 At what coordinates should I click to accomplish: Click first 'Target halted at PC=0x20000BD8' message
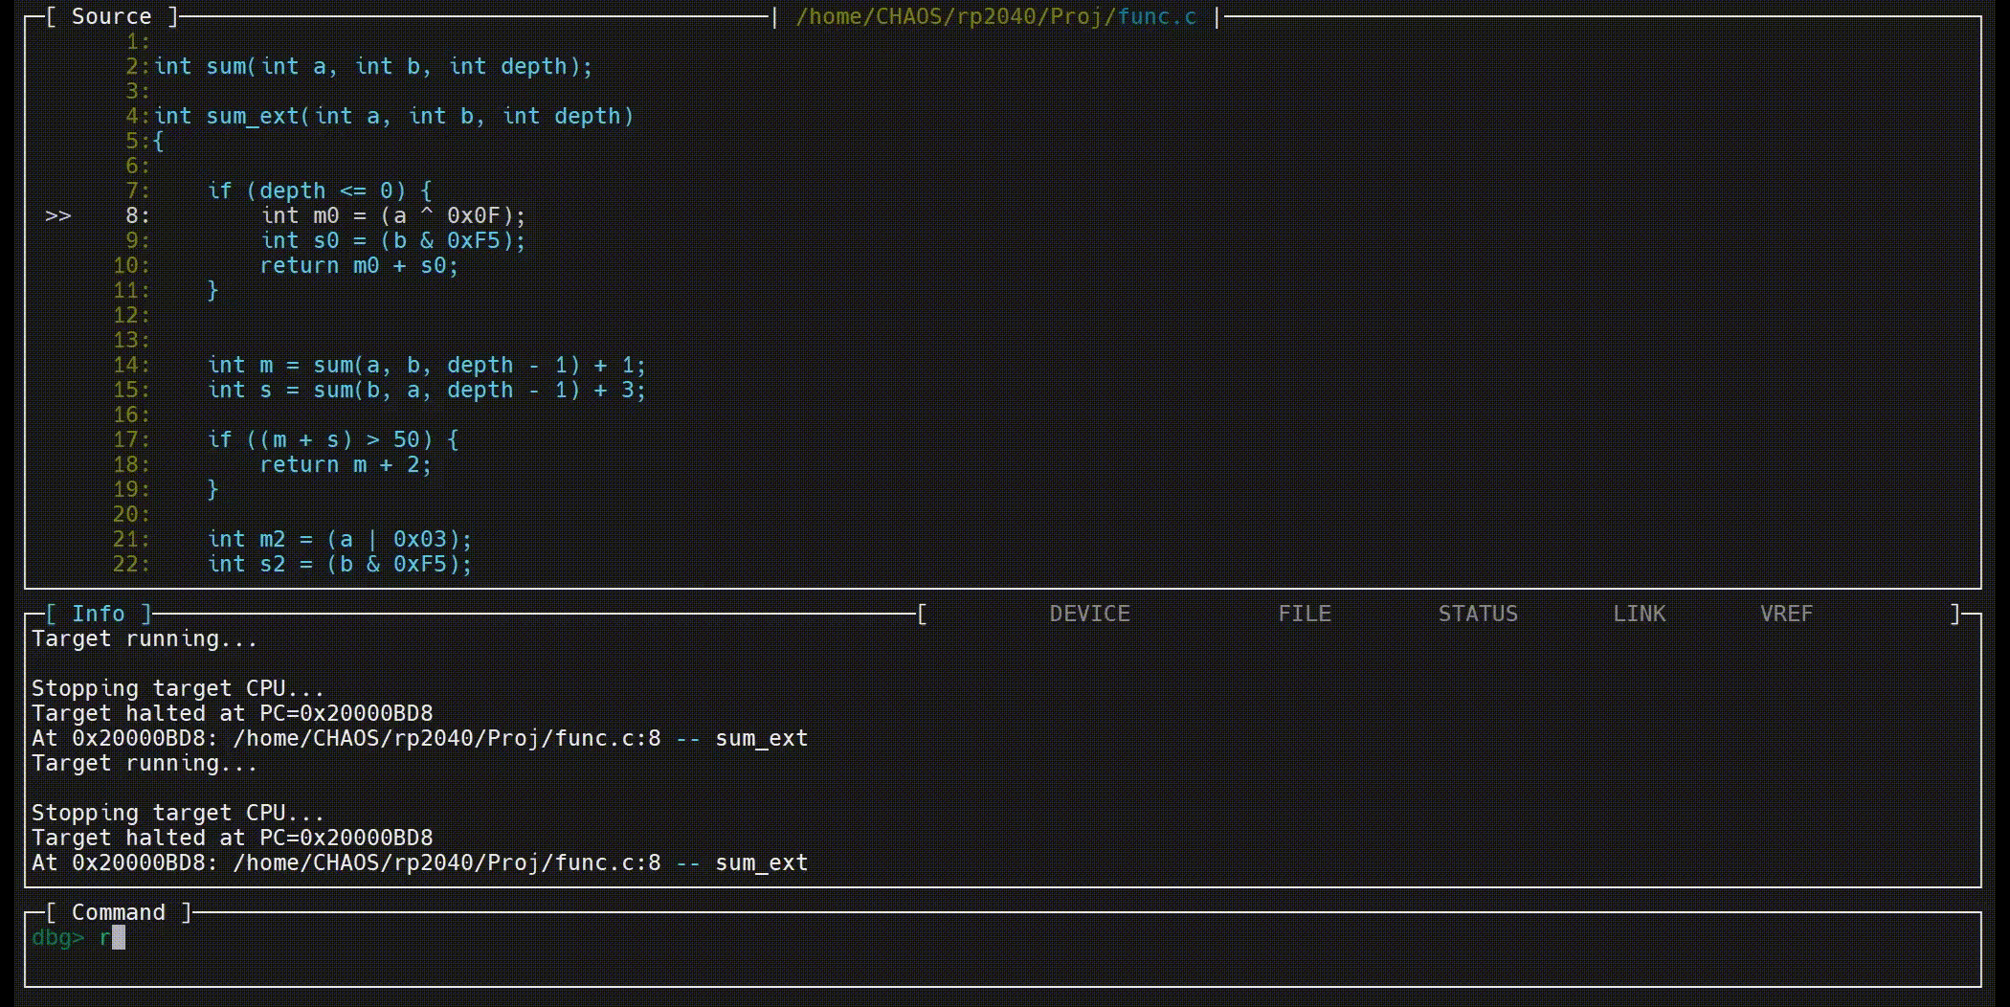232,714
